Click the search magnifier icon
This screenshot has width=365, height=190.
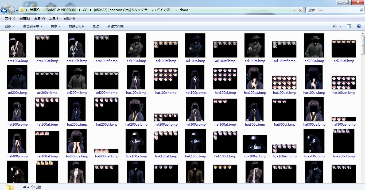coord(361,10)
